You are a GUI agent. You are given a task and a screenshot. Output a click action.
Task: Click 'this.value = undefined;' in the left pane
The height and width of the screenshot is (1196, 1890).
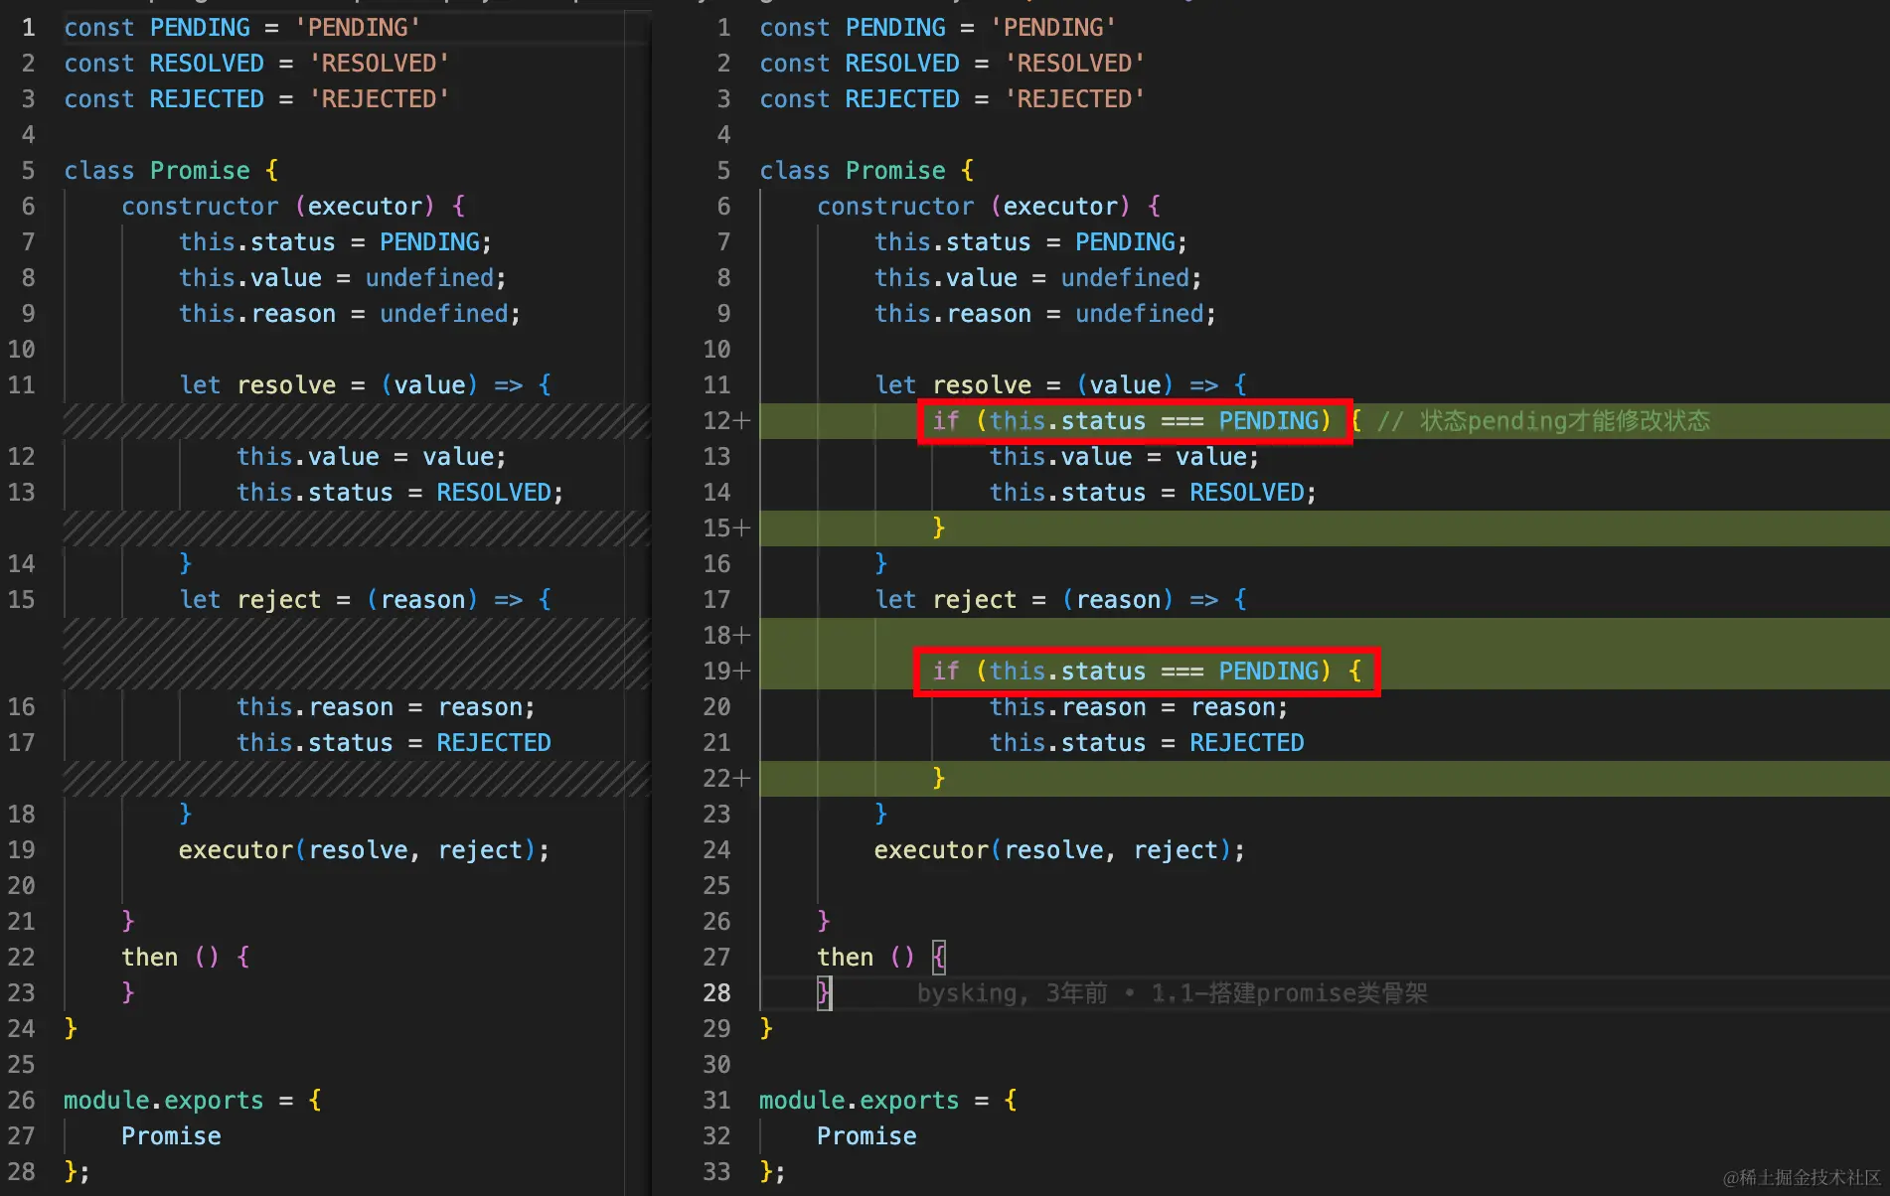pyautogui.click(x=342, y=278)
